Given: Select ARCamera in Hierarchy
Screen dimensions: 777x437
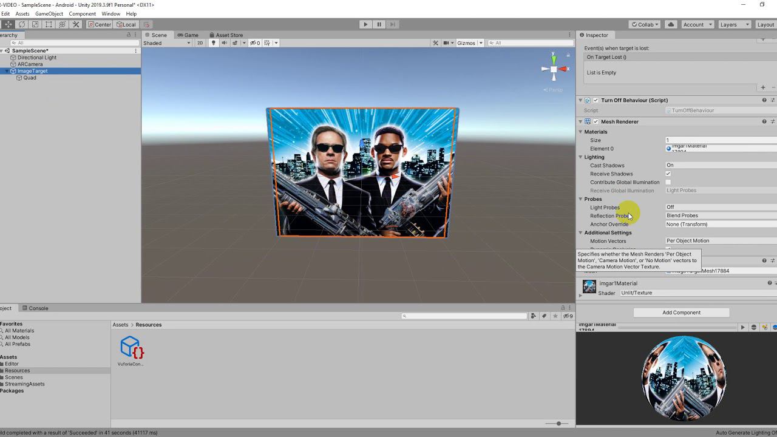Looking at the screenshot, I should pyautogui.click(x=30, y=64).
